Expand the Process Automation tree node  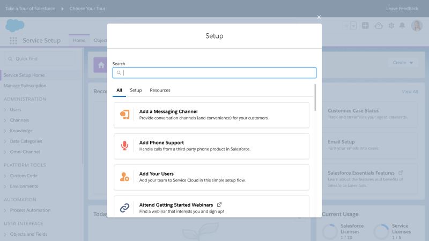[x=5, y=210]
